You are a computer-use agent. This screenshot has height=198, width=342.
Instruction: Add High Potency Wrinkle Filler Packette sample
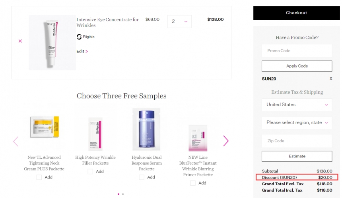coord(90,171)
